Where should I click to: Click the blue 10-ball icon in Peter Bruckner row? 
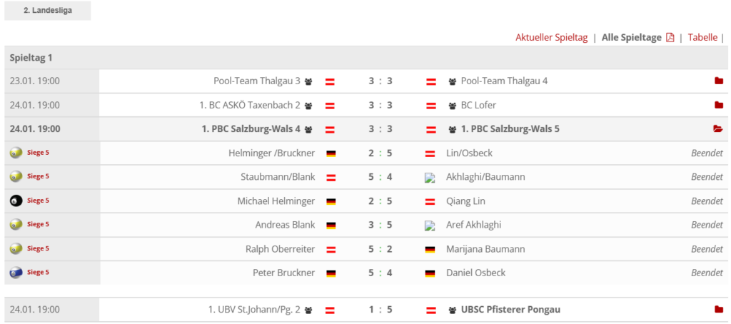tap(16, 272)
